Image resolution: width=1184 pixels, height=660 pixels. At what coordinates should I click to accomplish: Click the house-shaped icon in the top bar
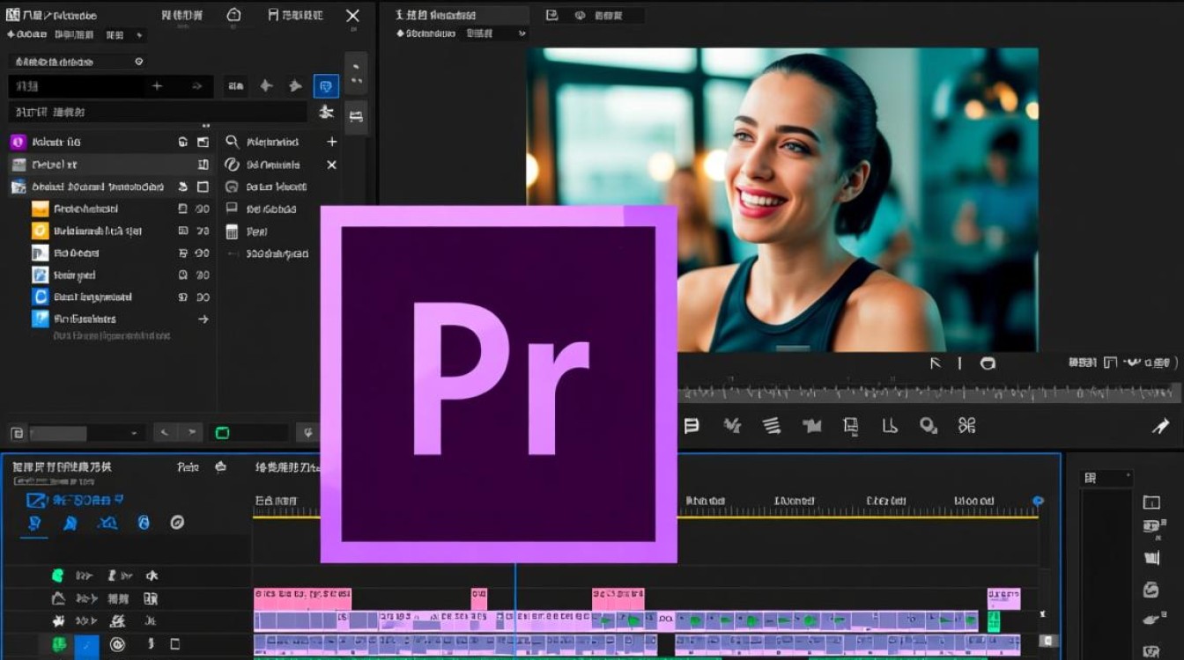[233, 15]
